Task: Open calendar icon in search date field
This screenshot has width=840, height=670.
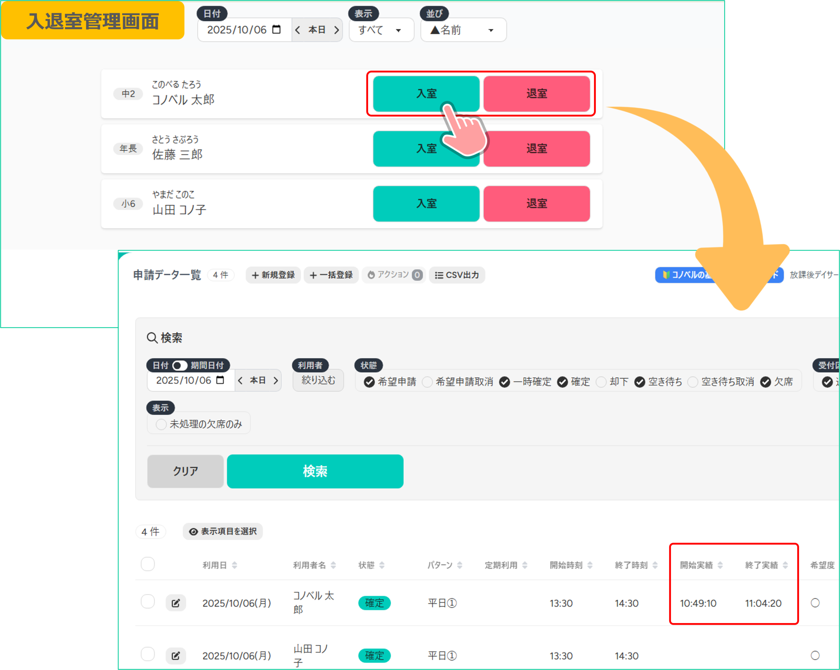Action: (220, 380)
